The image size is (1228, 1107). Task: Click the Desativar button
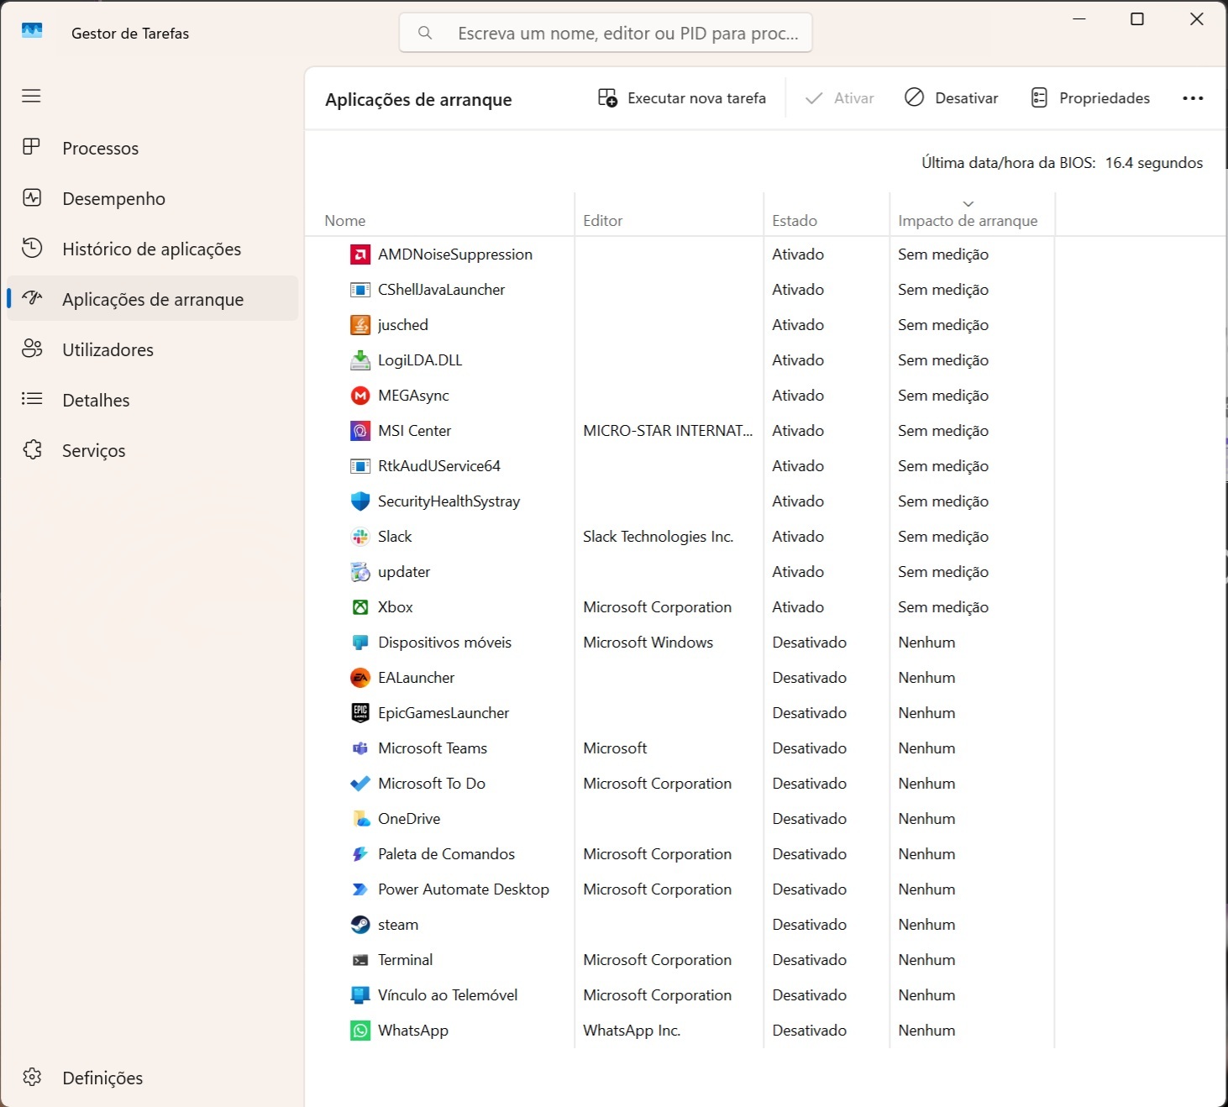point(952,98)
